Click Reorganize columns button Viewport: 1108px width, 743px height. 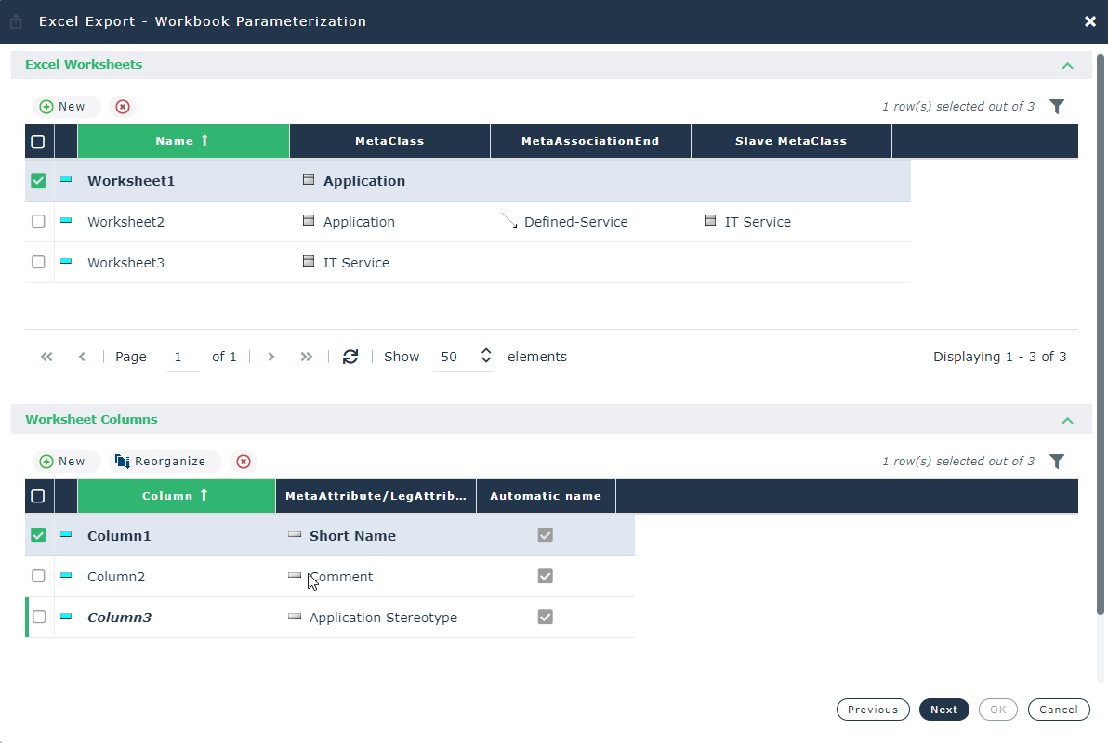coord(161,462)
